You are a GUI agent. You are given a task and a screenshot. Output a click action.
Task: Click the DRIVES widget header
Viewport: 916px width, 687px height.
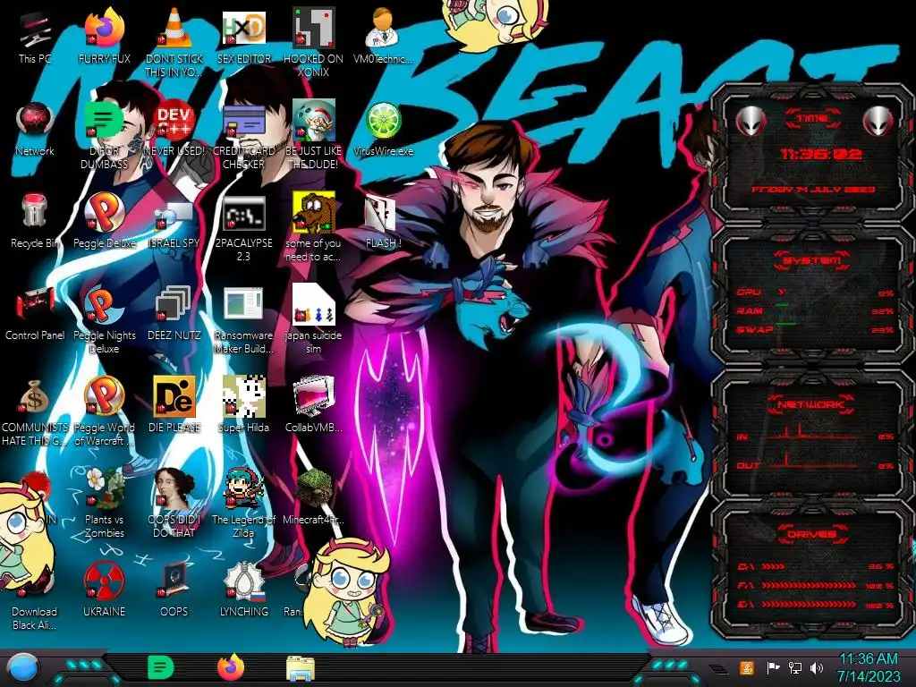pos(812,534)
